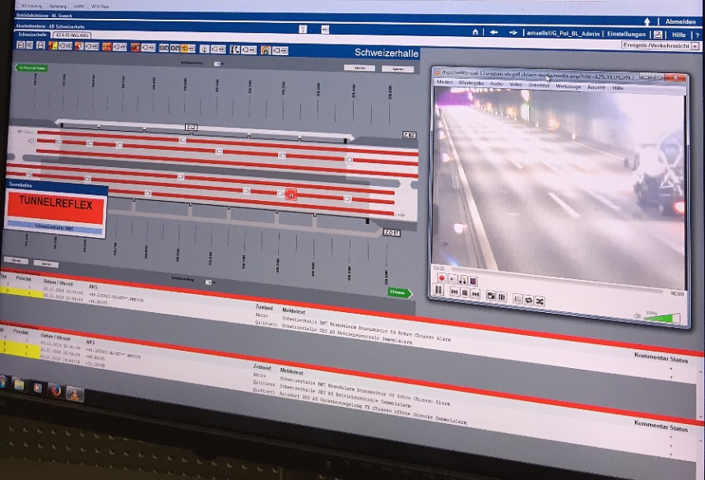Select the Z.O ST label on the diagram
This screenshot has height=480, width=705.
[392, 232]
